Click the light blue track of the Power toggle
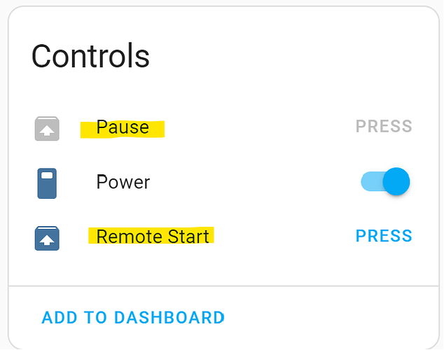Viewport: 444px width, 350px height. click(x=369, y=182)
